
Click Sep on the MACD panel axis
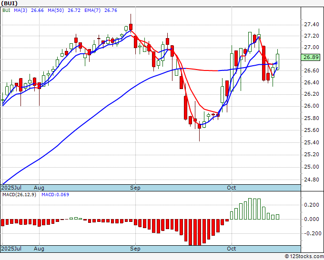coord(135,249)
